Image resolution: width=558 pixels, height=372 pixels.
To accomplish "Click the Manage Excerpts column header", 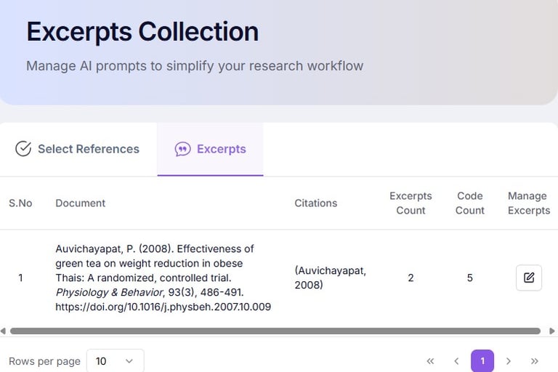I will [x=529, y=203].
